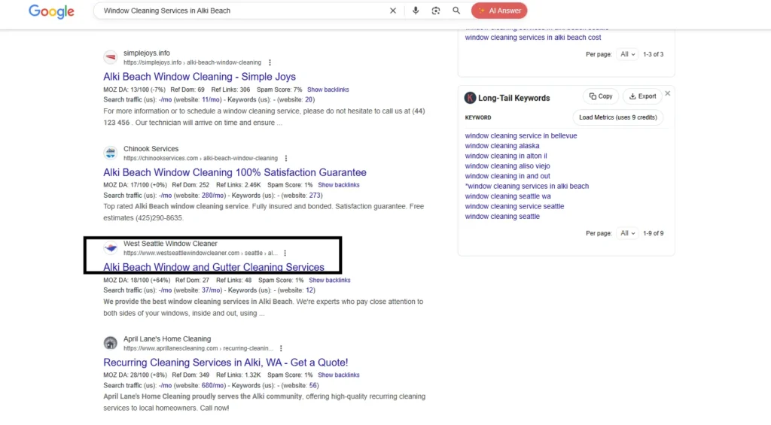Show backlinks for April Lane's result
Viewport: 771px width, 425px height.
coord(339,375)
